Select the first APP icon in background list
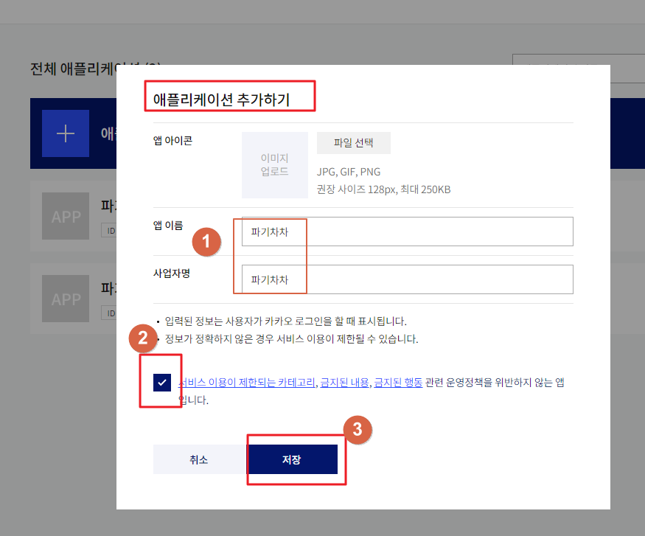 (66, 216)
